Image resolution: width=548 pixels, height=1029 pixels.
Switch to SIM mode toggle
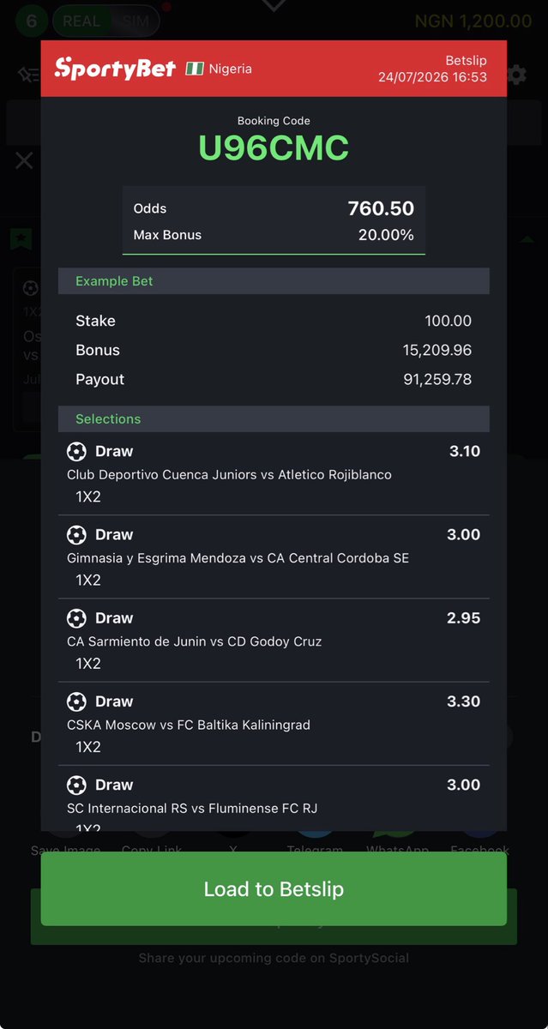point(134,21)
